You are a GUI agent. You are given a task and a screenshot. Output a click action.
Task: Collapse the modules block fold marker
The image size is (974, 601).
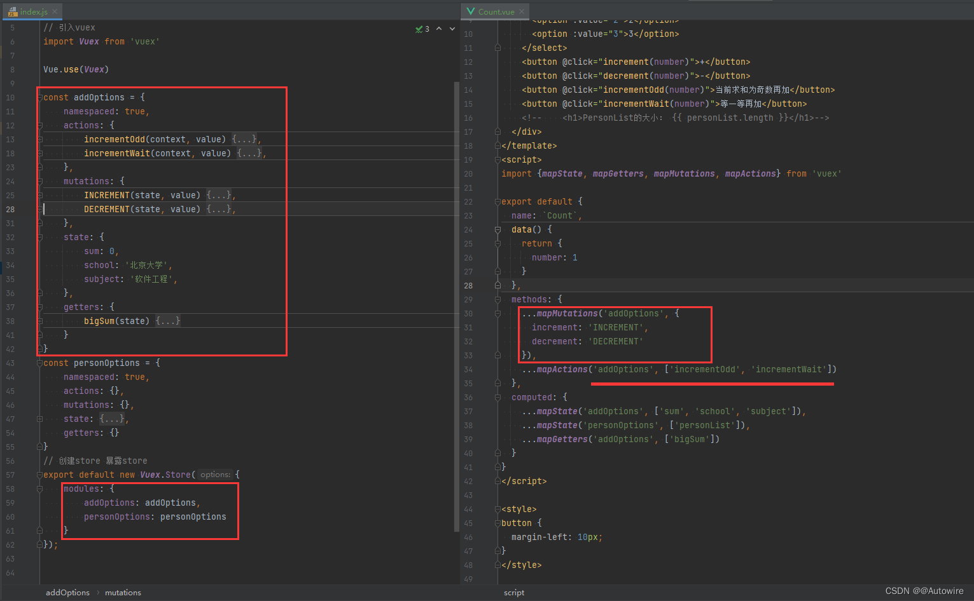pos(39,489)
